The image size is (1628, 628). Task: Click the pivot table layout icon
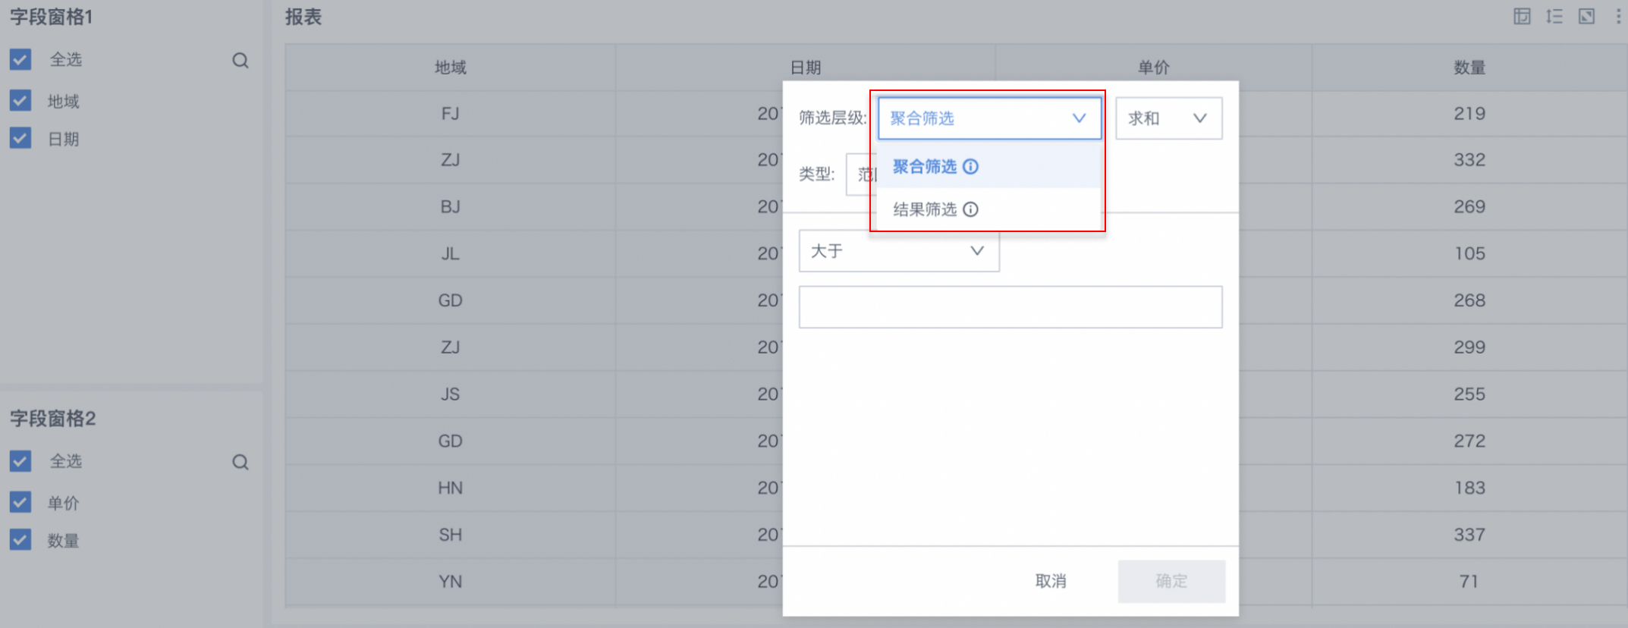(x=1522, y=17)
